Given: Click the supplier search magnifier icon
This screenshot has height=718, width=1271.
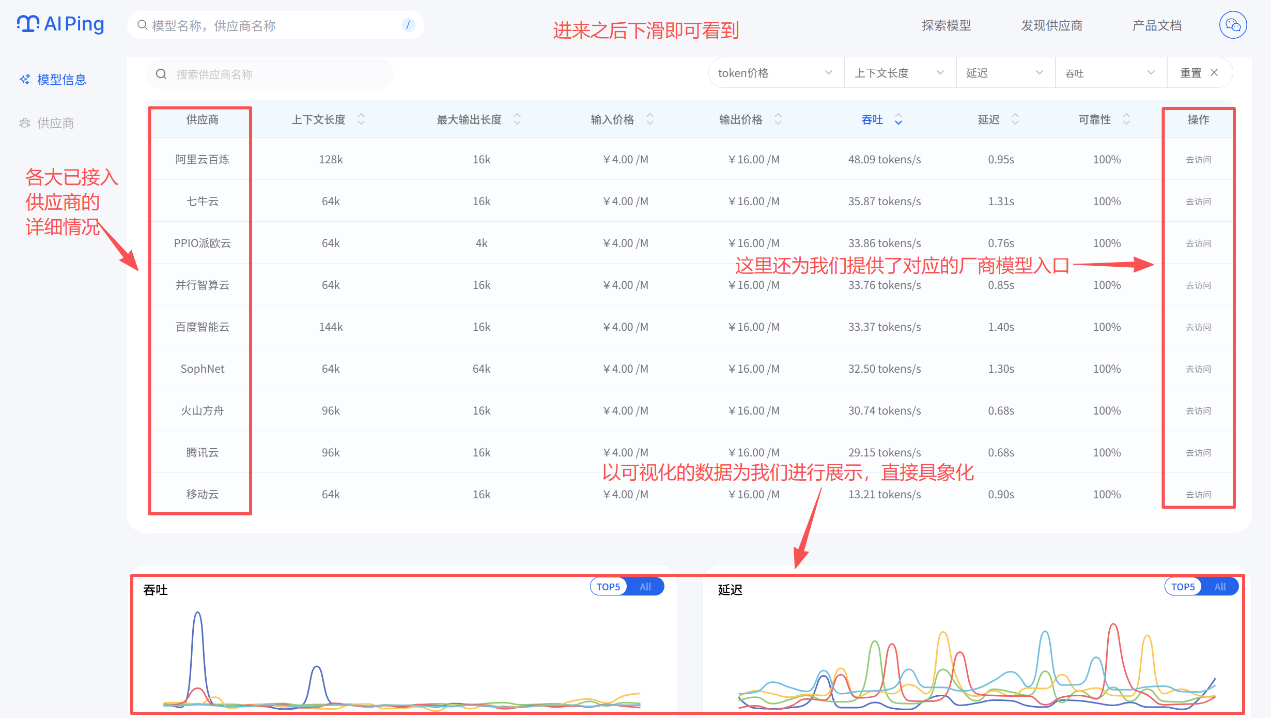Looking at the screenshot, I should pos(161,74).
